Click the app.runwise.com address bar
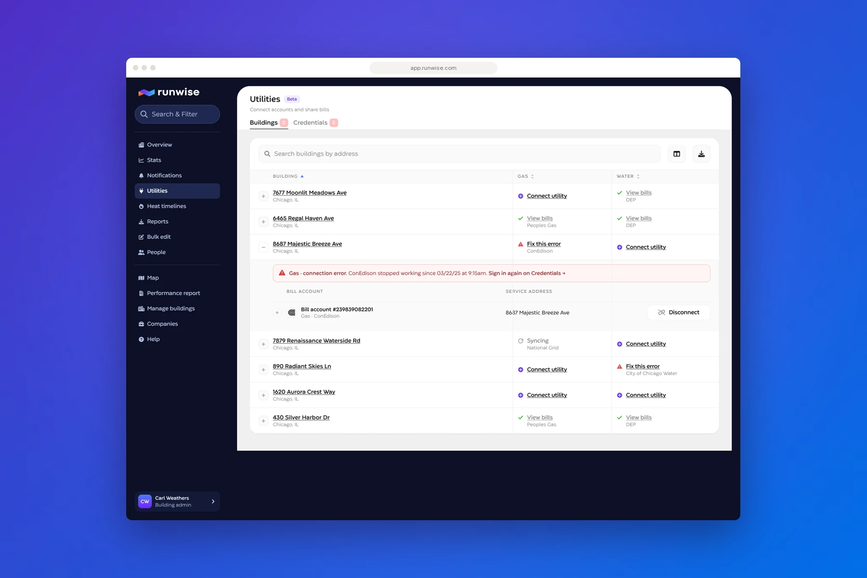 click(x=433, y=68)
